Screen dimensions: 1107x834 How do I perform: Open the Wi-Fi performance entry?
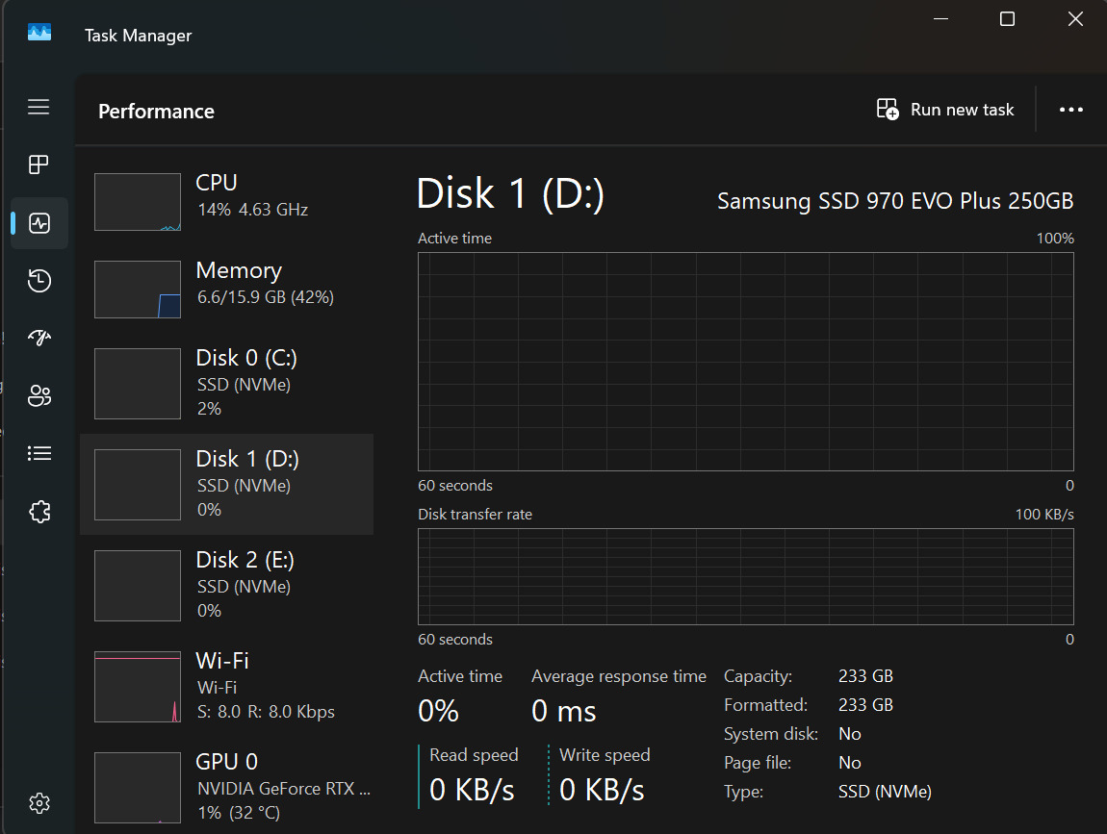coord(226,686)
